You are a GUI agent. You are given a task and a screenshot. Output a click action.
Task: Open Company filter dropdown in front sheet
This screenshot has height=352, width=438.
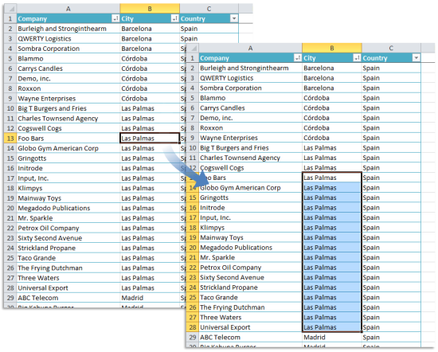[x=298, y=58]
